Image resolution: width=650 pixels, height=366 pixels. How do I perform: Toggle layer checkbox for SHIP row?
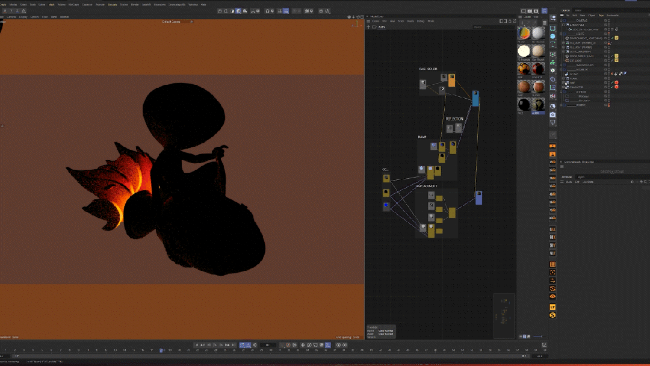[605, 83]
